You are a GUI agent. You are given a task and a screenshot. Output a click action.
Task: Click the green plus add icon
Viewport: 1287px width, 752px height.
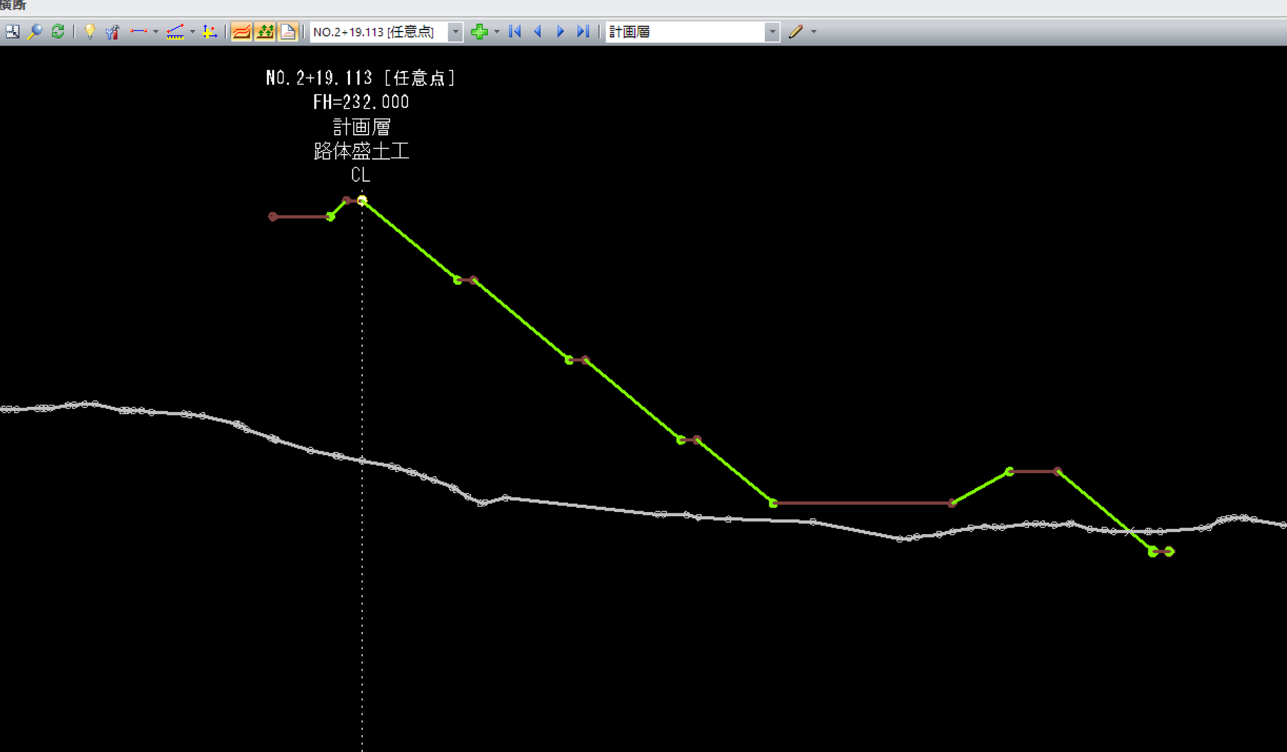[x=479, y=32]
